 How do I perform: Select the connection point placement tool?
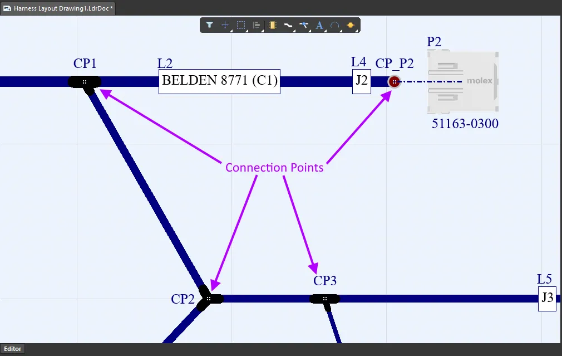pyautogui.click(x=304, y=25)
